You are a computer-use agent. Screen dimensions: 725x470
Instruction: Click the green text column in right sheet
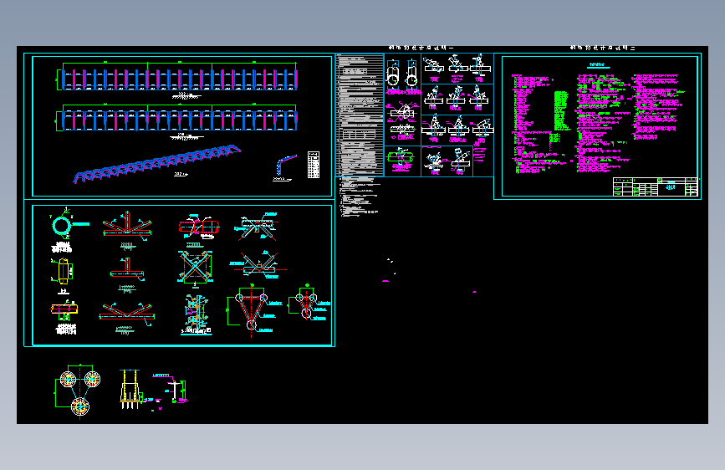coord(561,111)
